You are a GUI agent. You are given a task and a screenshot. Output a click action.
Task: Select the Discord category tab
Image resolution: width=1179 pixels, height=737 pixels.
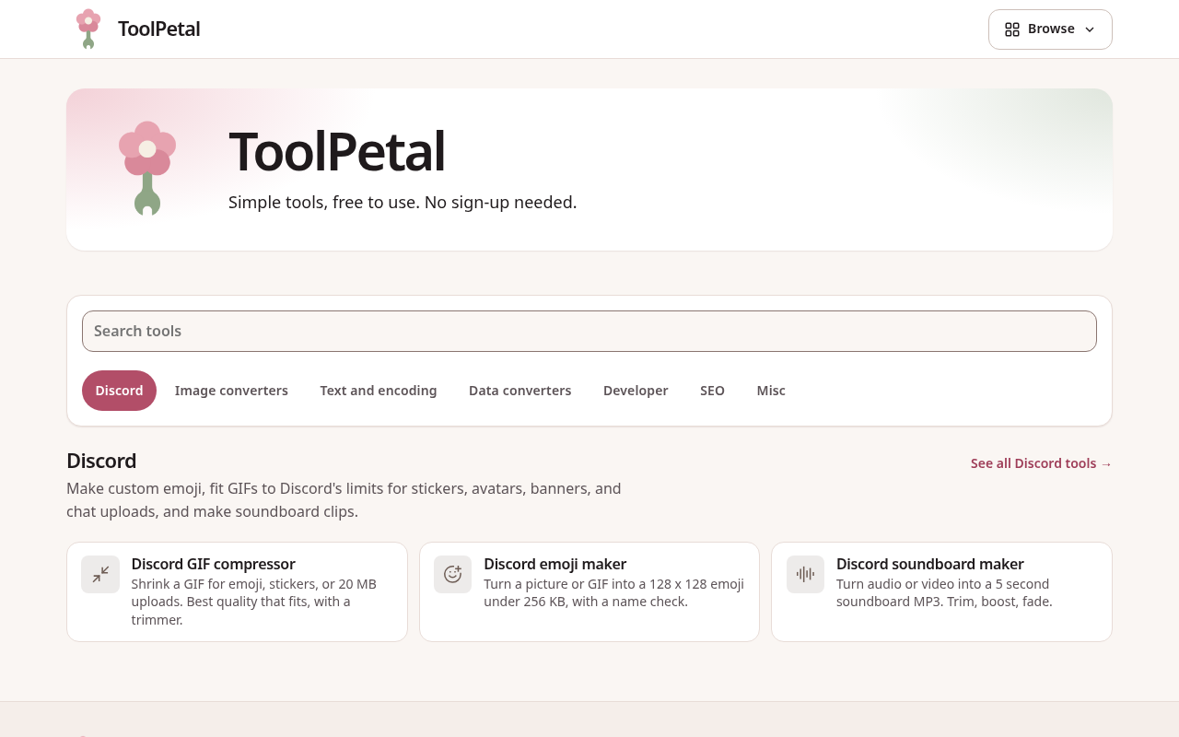pyautogui.click(x=119, y=391)
